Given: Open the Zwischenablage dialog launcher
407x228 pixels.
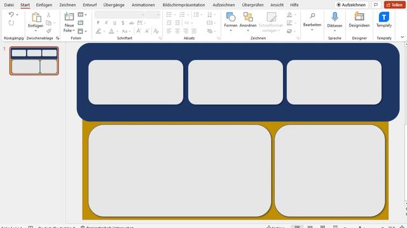Looking at the screenshot, I should 57,38.
